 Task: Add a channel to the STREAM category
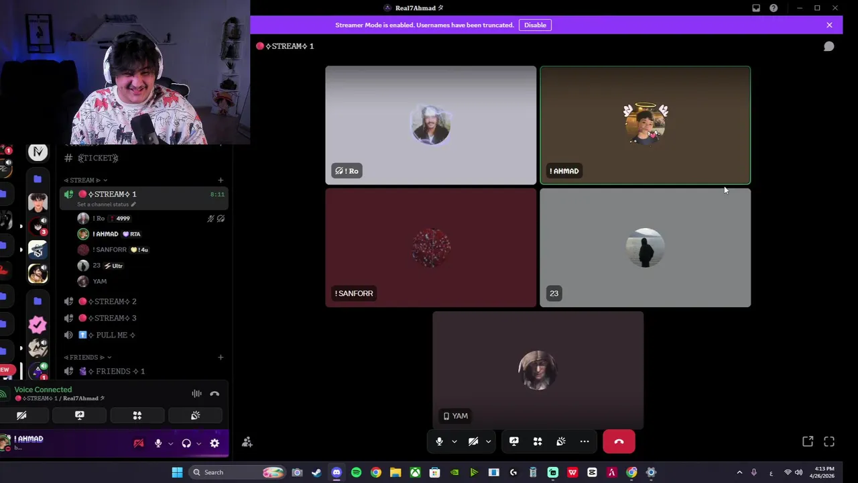[x=221, y=180]
